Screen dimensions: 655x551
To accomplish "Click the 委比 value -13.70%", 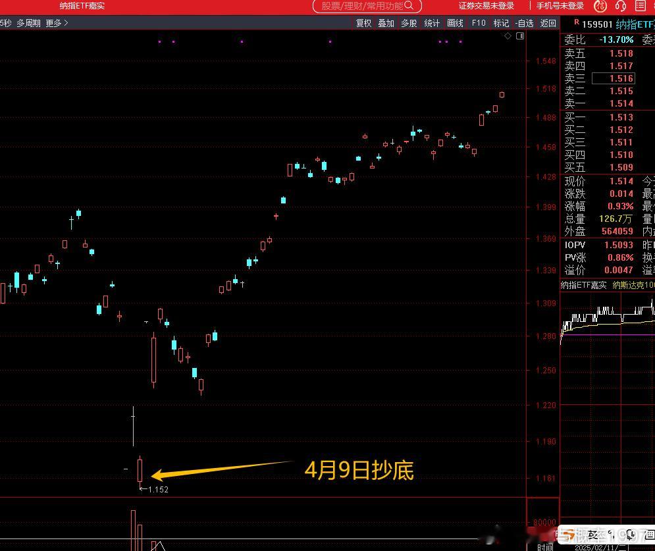I will click(x=616, y=39).
